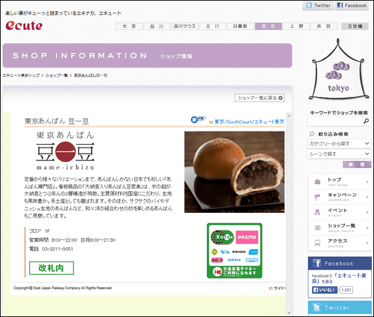Select the 日暮里 station tab
Image resolution: width=374 pixels, height=317 pixels.
[240, 26]
